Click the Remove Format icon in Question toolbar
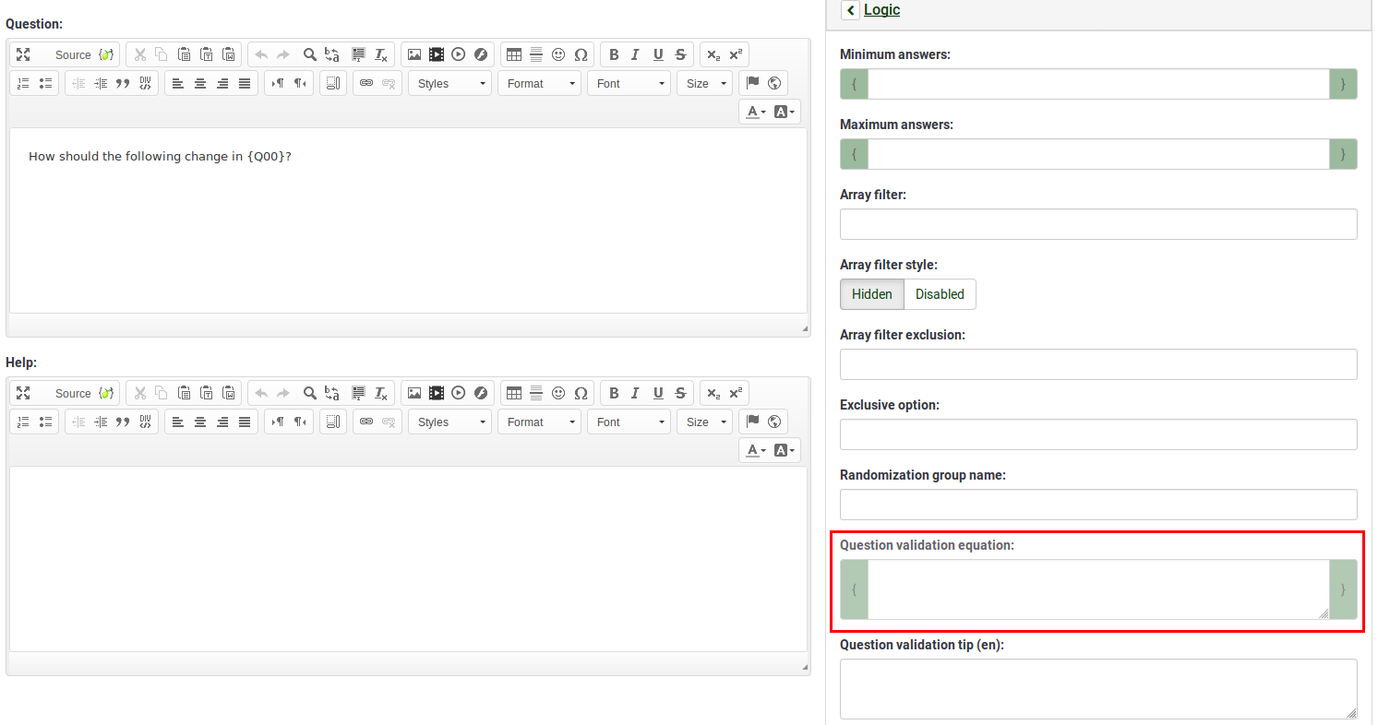This screenshot has width=1378, height=725. coord(381,54)
